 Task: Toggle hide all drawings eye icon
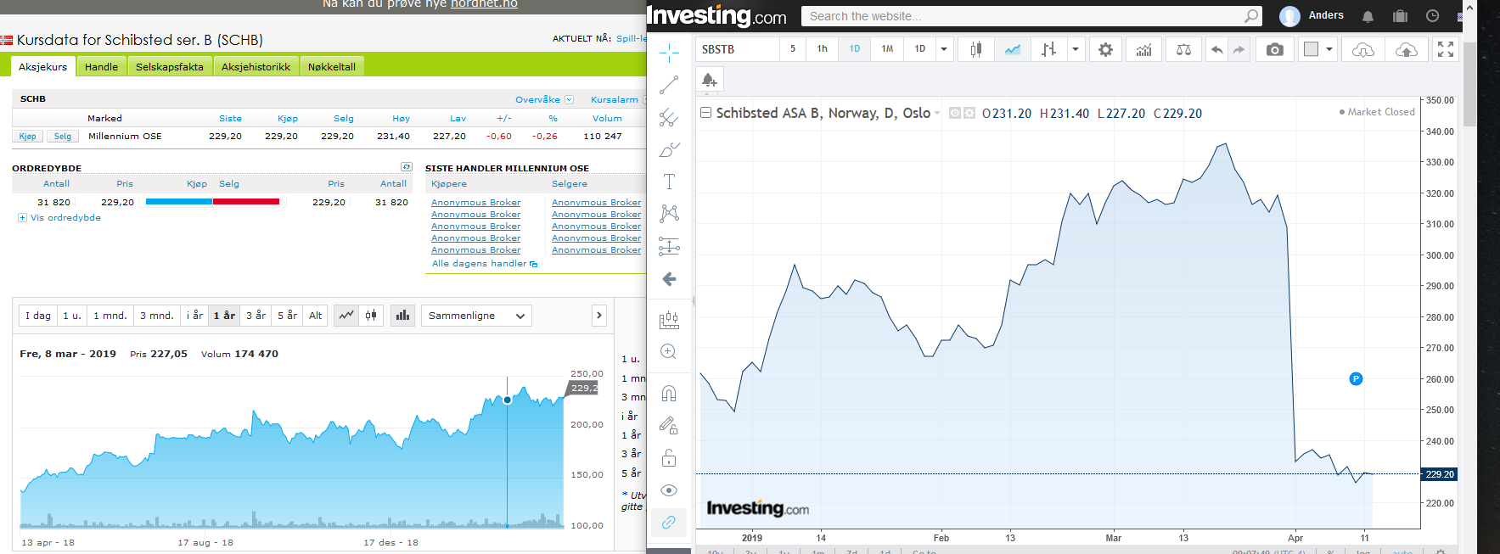[x=669, y=490]
